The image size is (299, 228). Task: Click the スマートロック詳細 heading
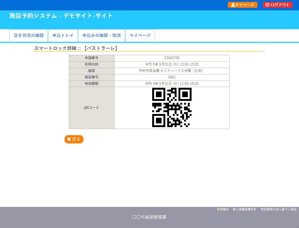[x=76, y=48]
